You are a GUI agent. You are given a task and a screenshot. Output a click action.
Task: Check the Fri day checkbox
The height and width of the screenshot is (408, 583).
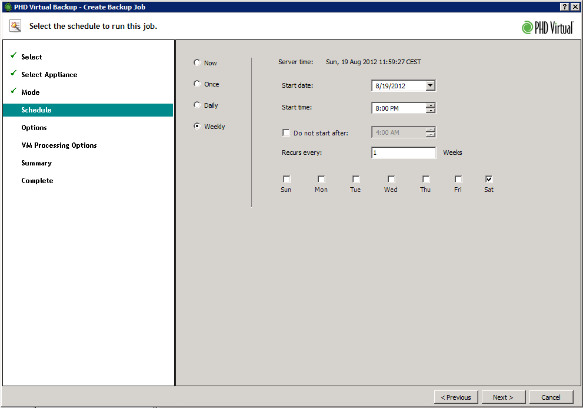[x=458, y=179]
